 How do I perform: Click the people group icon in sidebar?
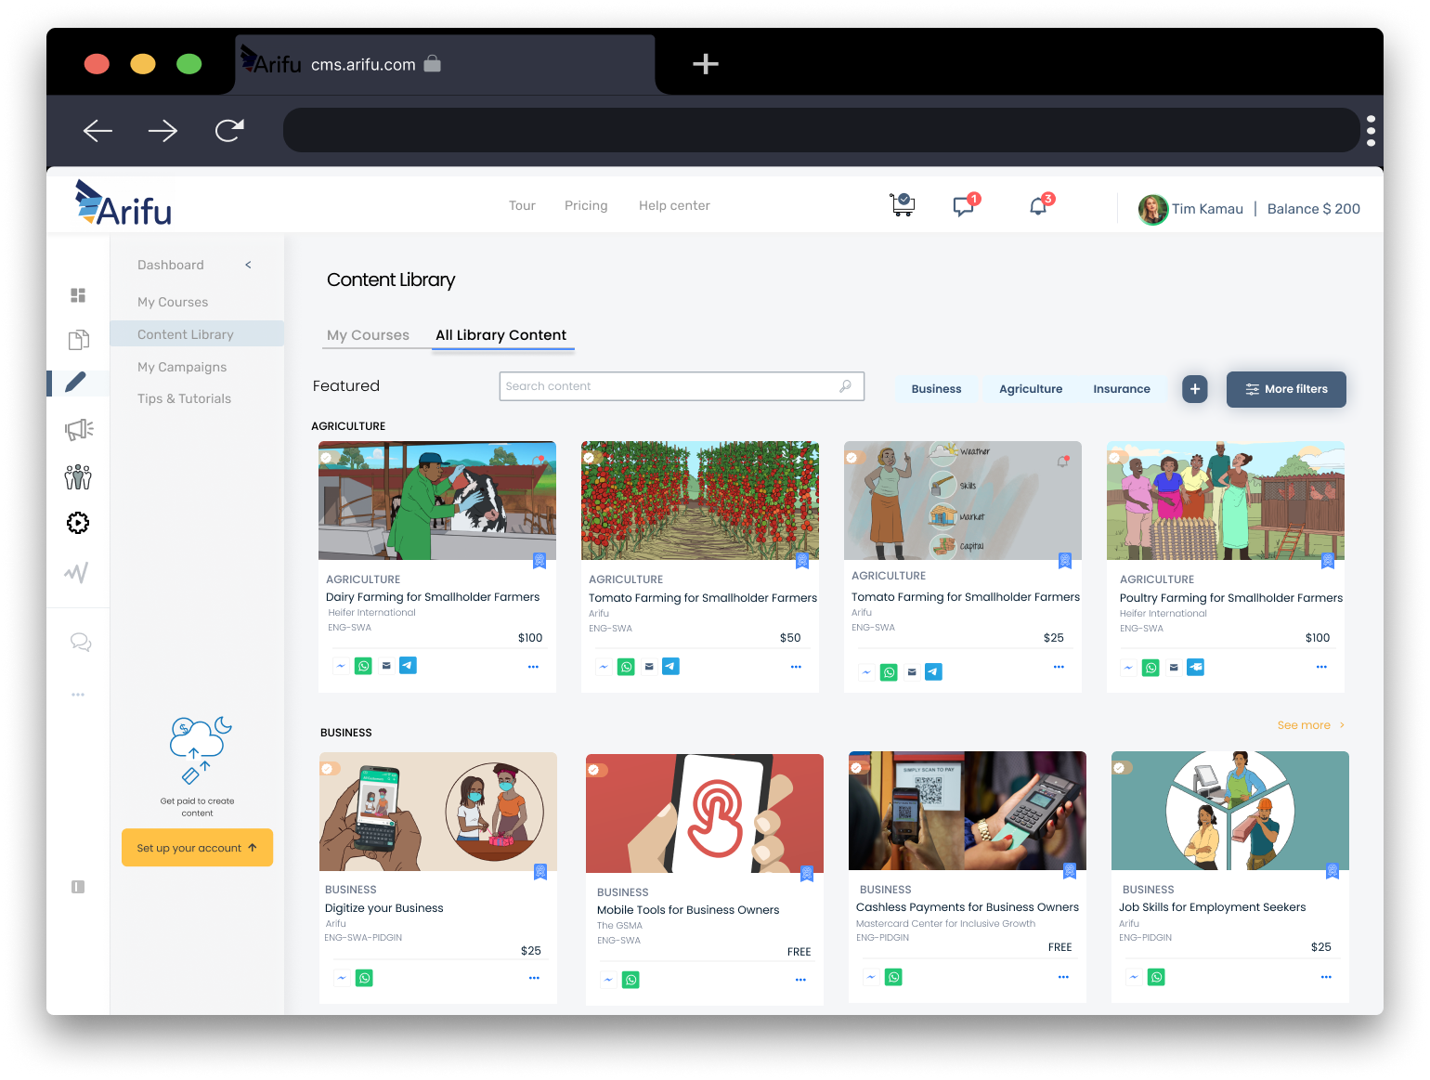pos(78,477)
